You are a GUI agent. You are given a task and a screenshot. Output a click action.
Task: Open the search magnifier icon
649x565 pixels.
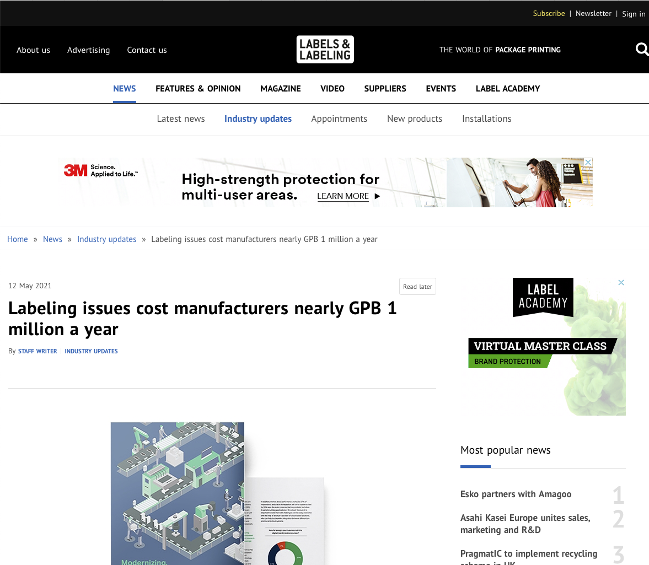pyautogui.click(x=642, y=50)
